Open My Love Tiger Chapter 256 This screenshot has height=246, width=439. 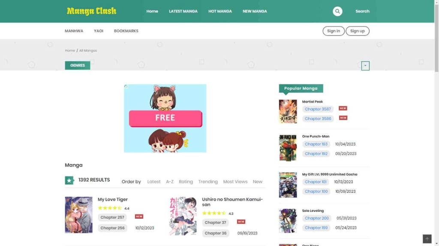[112, 228]
